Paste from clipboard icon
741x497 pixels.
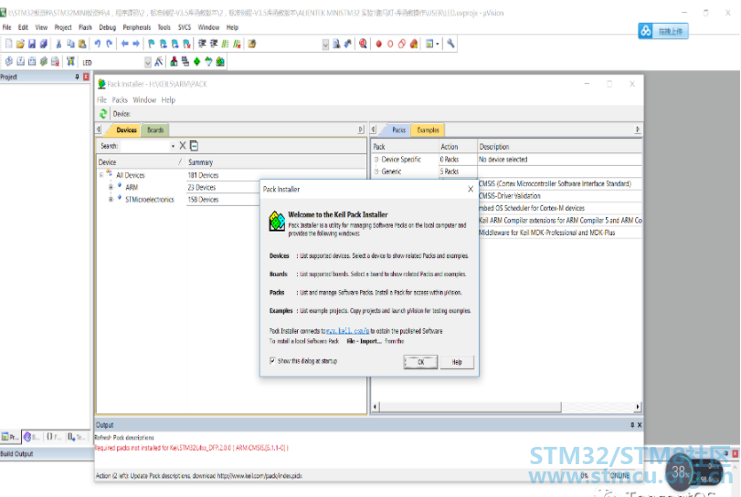pos(82,44)
